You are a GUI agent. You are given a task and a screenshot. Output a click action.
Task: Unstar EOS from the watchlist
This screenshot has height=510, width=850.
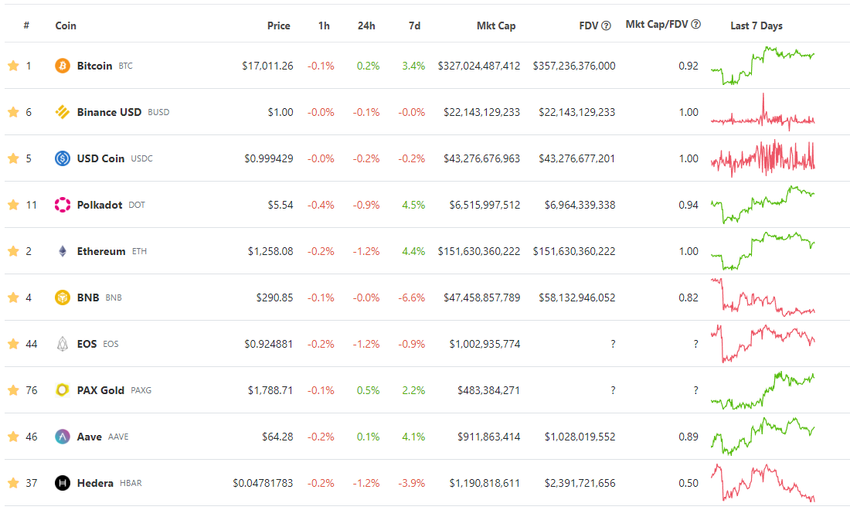click(x=14, y=344)
